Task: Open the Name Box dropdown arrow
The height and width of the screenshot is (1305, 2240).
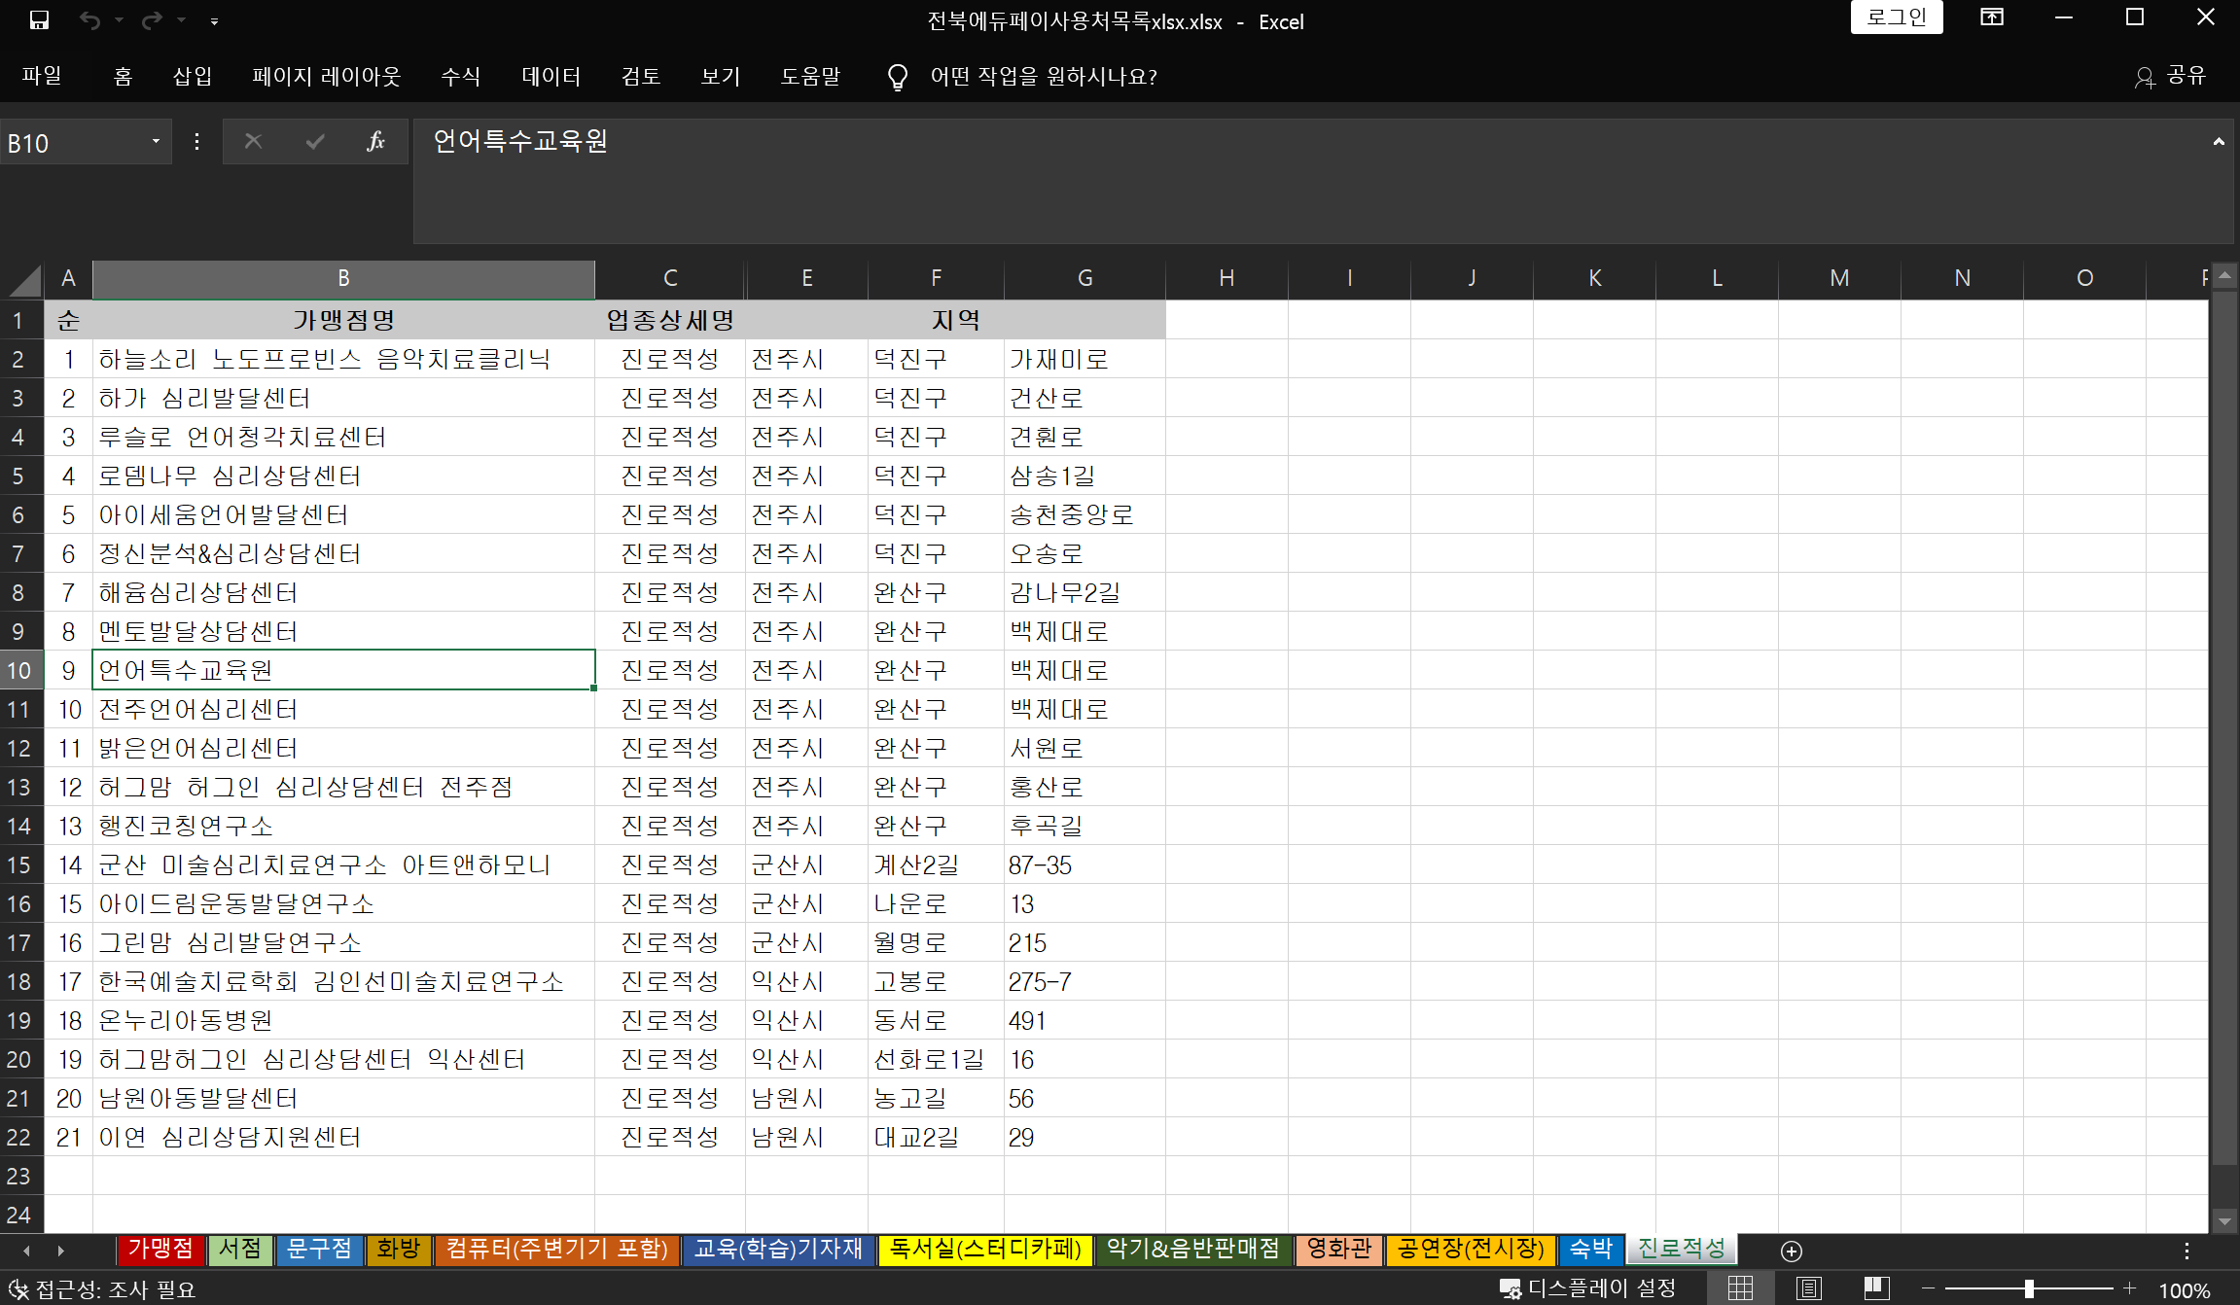Action: click(x=156, y=142)
